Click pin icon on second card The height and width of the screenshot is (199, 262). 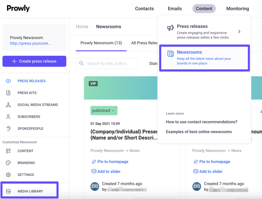[196, 162]
